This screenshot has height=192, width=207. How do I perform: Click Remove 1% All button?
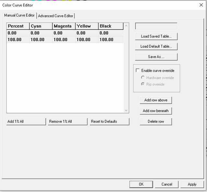[67, 122]
